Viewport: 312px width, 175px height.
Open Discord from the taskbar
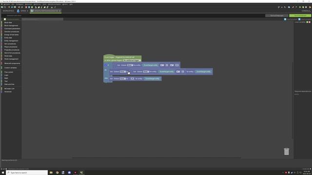click(69, 173)
